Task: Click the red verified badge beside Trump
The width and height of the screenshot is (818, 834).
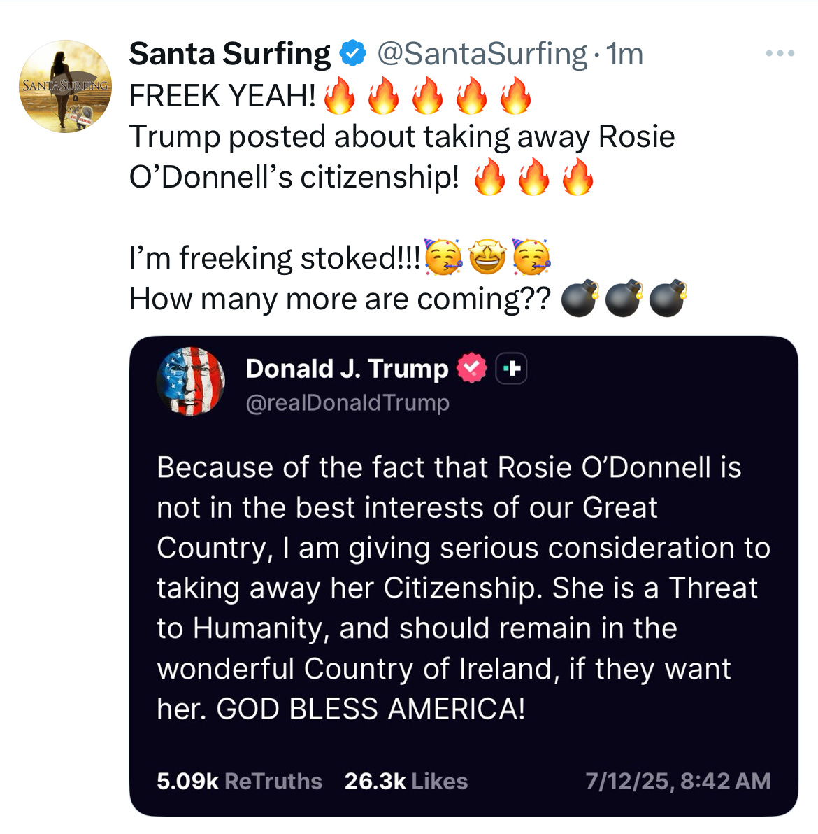Action: 472,368
